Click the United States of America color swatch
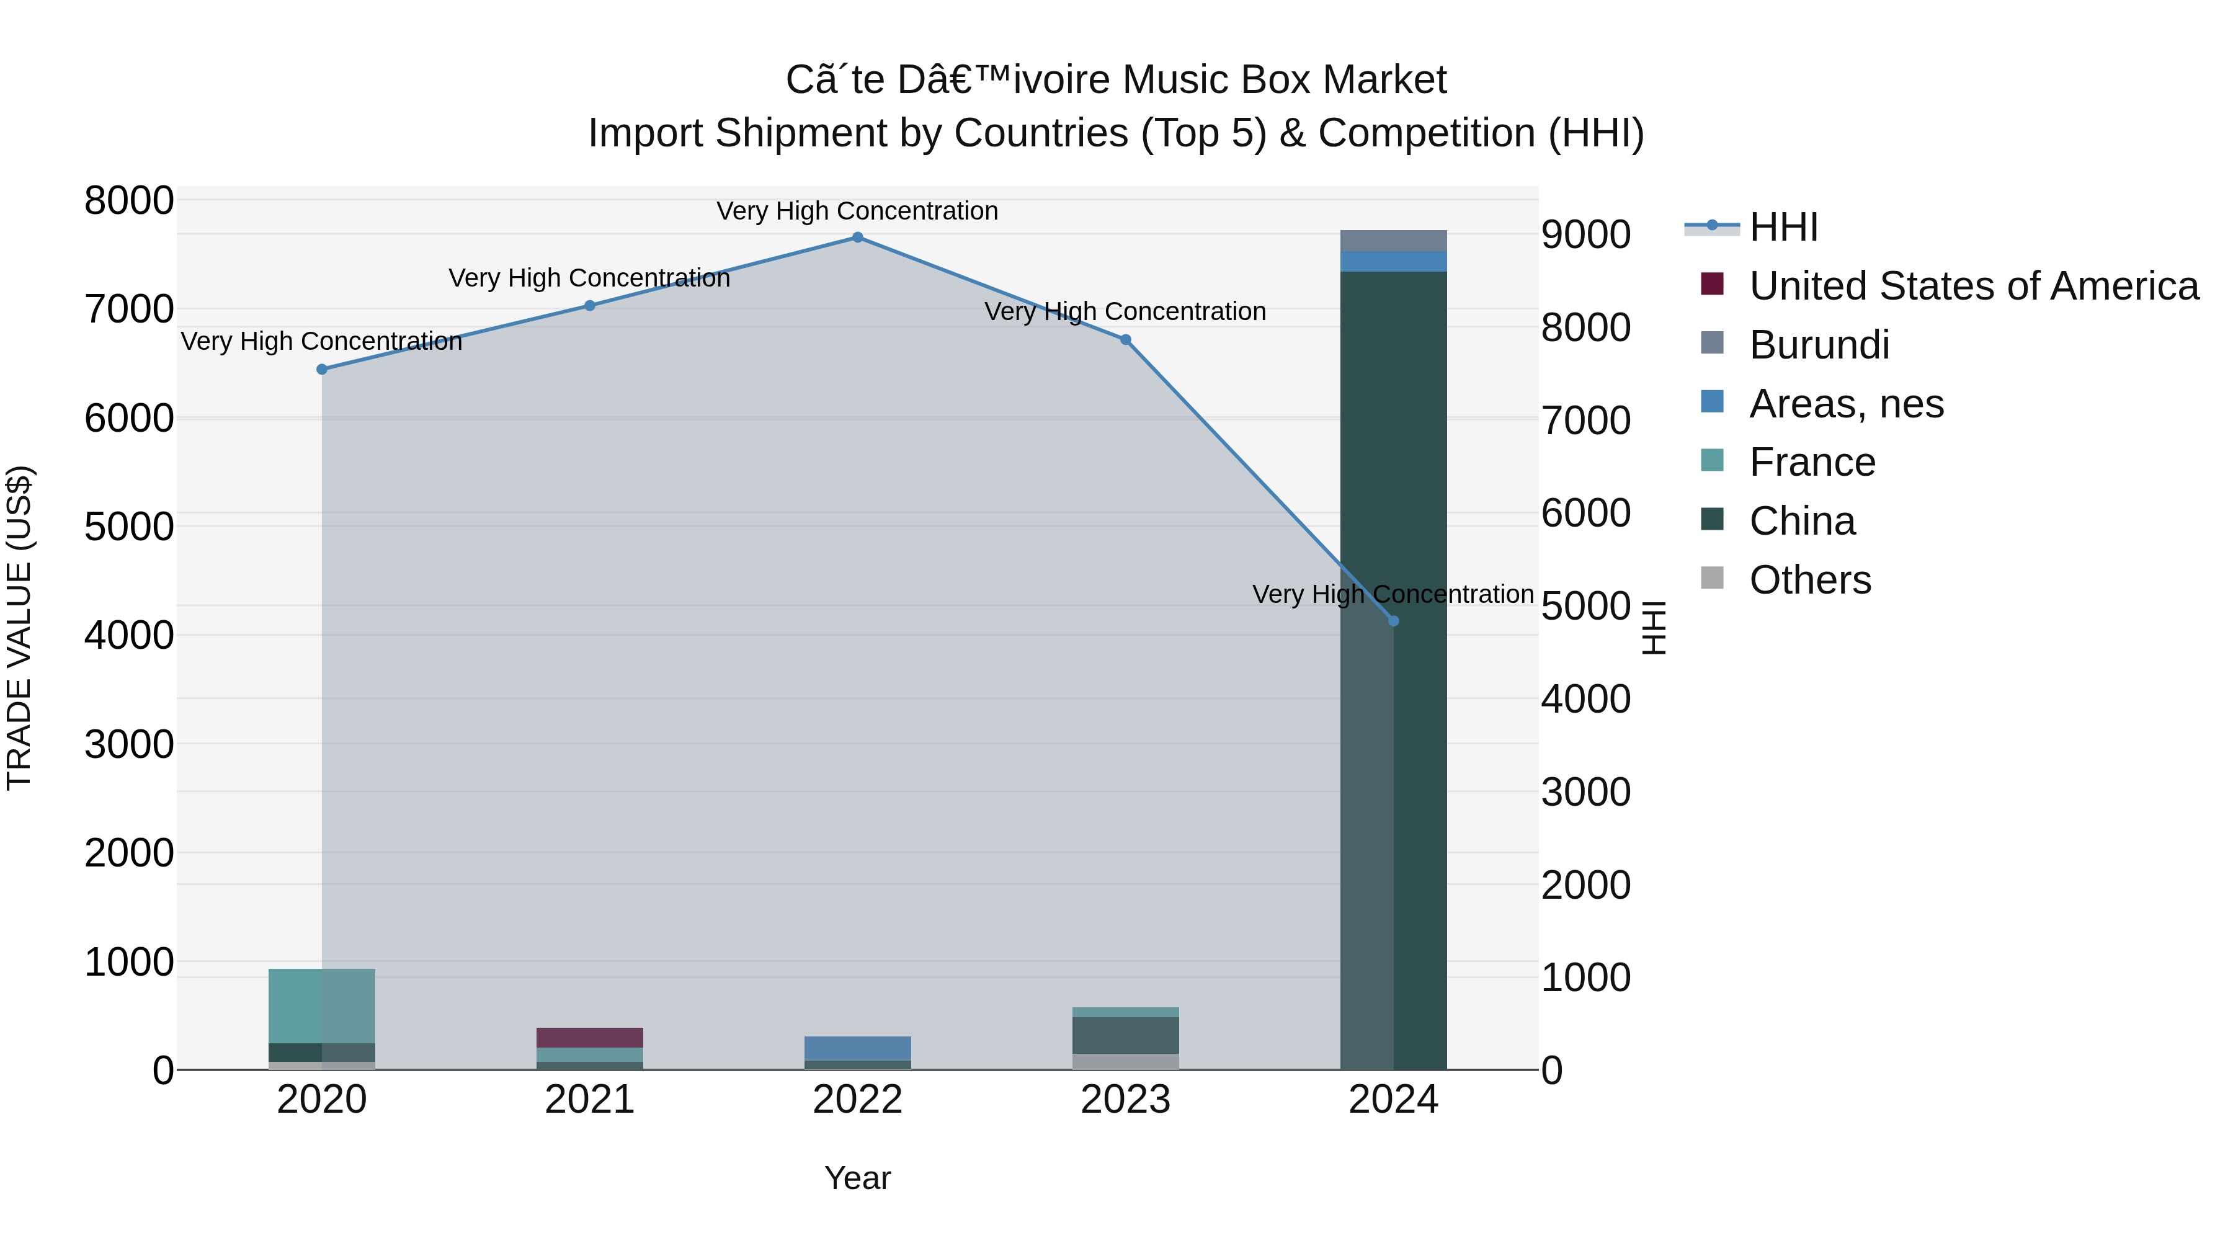Screen dimensions: 2233x1256 (1712, 283)
